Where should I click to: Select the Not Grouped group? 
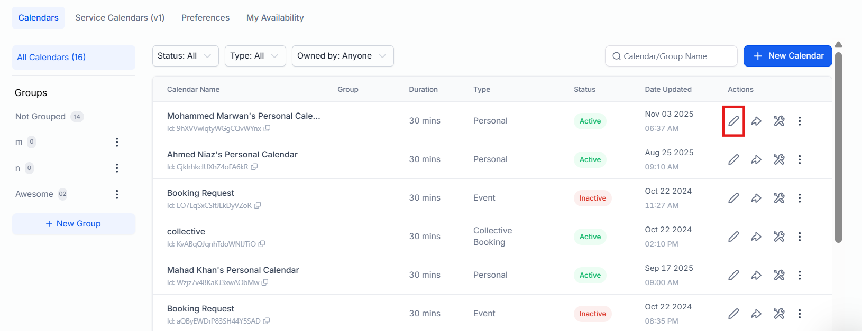41,117
